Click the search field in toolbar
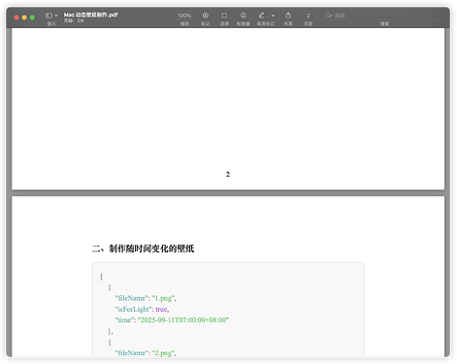Image resolution: width=457 pixels, height=364 pixels. point(384,16)
